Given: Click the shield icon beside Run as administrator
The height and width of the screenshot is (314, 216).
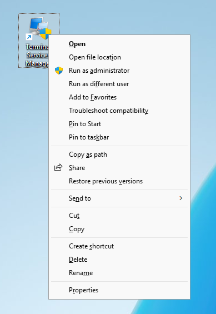Looking at the screenshot, I should pyautogui.click(x=59, y=71).
